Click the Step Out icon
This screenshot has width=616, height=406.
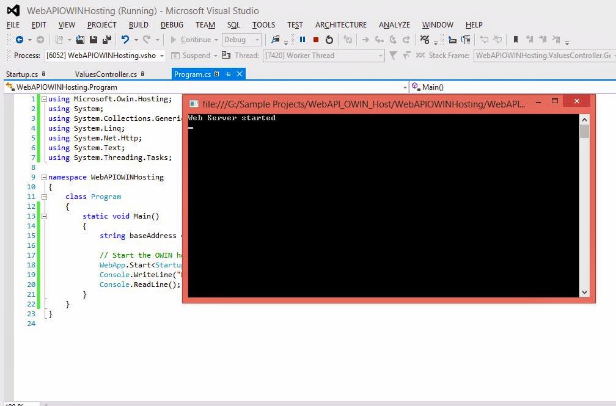coord(406,40)
